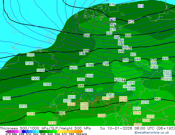Screen dimensions: 175x135
Task: Click the forecast date 'Sa 10-01-2026 06:00 UTC'
Action: pos(128,128)
